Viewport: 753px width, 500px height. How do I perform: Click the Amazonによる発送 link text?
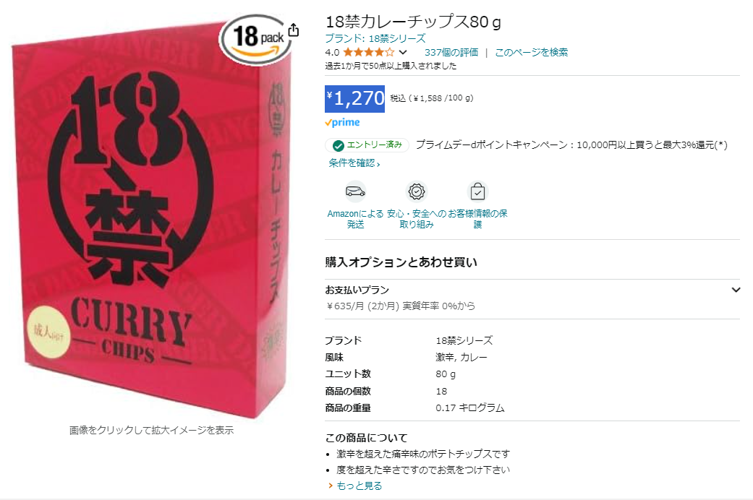(355, 219)
